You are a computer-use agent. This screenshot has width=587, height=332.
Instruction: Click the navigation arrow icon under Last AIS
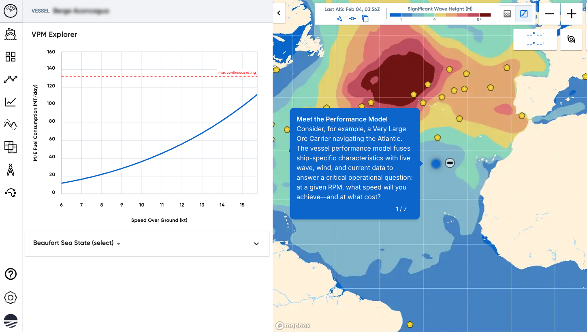(x=339, y=19)
